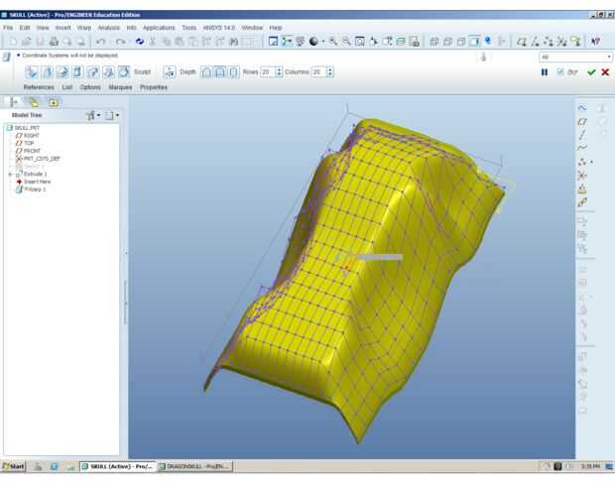Click the Datum Curve tool in the right toolbar
This screenshot has height=492, width=615.
tap(582, 148)
